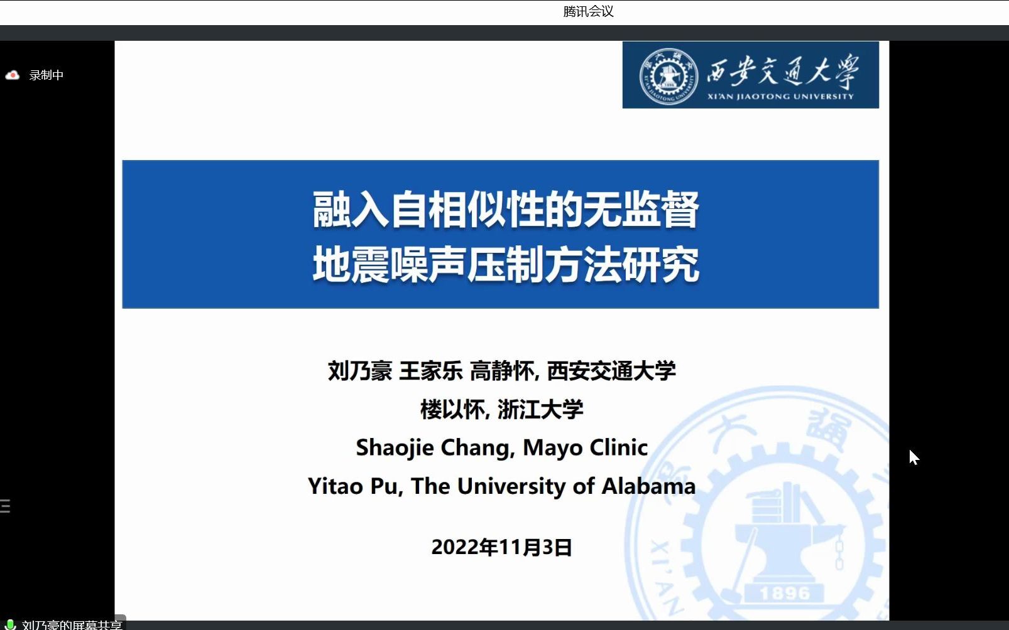Click the red recording cloud icon
Viewport: 1009px width, 630px height.
[12, 75]
